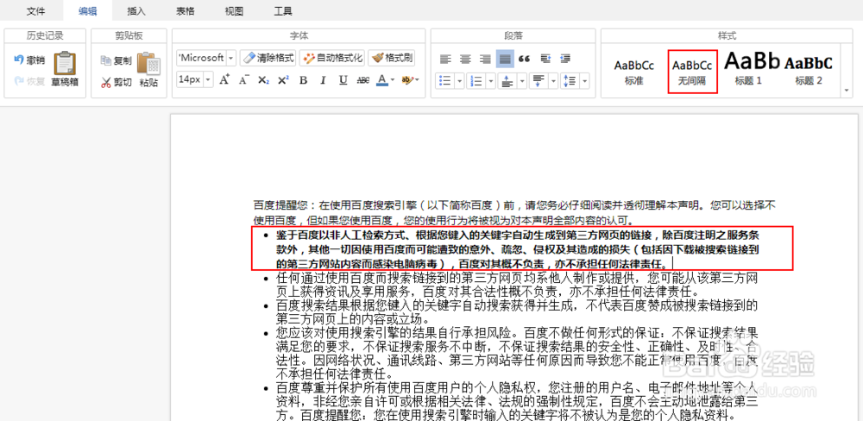The height and width of the screenshot is (421, 863).
Task: Open the numbered list style dropdown
Action: (x=490, y=81)
